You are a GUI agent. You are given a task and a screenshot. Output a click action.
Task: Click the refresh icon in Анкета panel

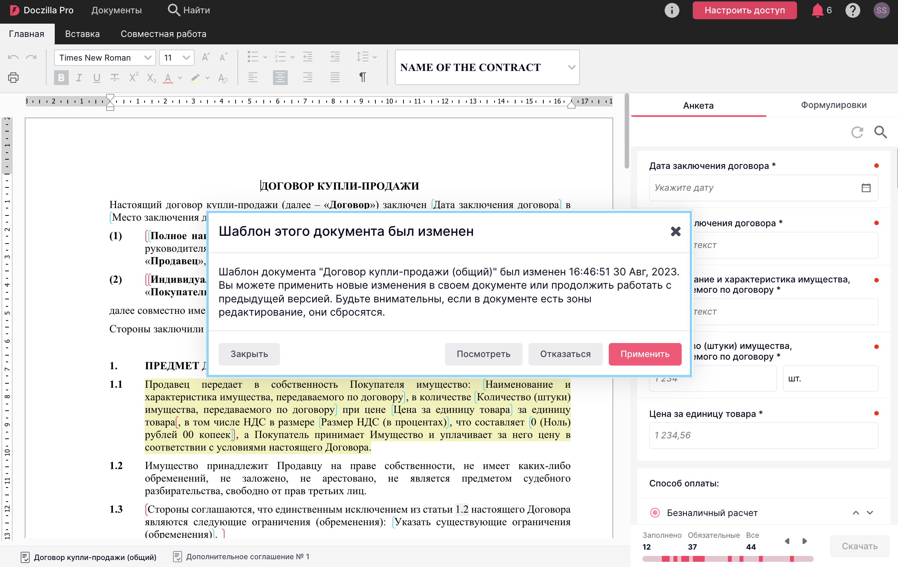click(857, 132)
